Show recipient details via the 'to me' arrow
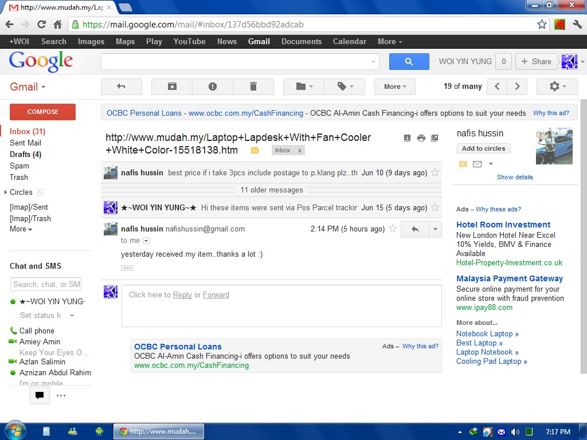The height and width of the screenshot is (440, 587). (x=146, y=241)
